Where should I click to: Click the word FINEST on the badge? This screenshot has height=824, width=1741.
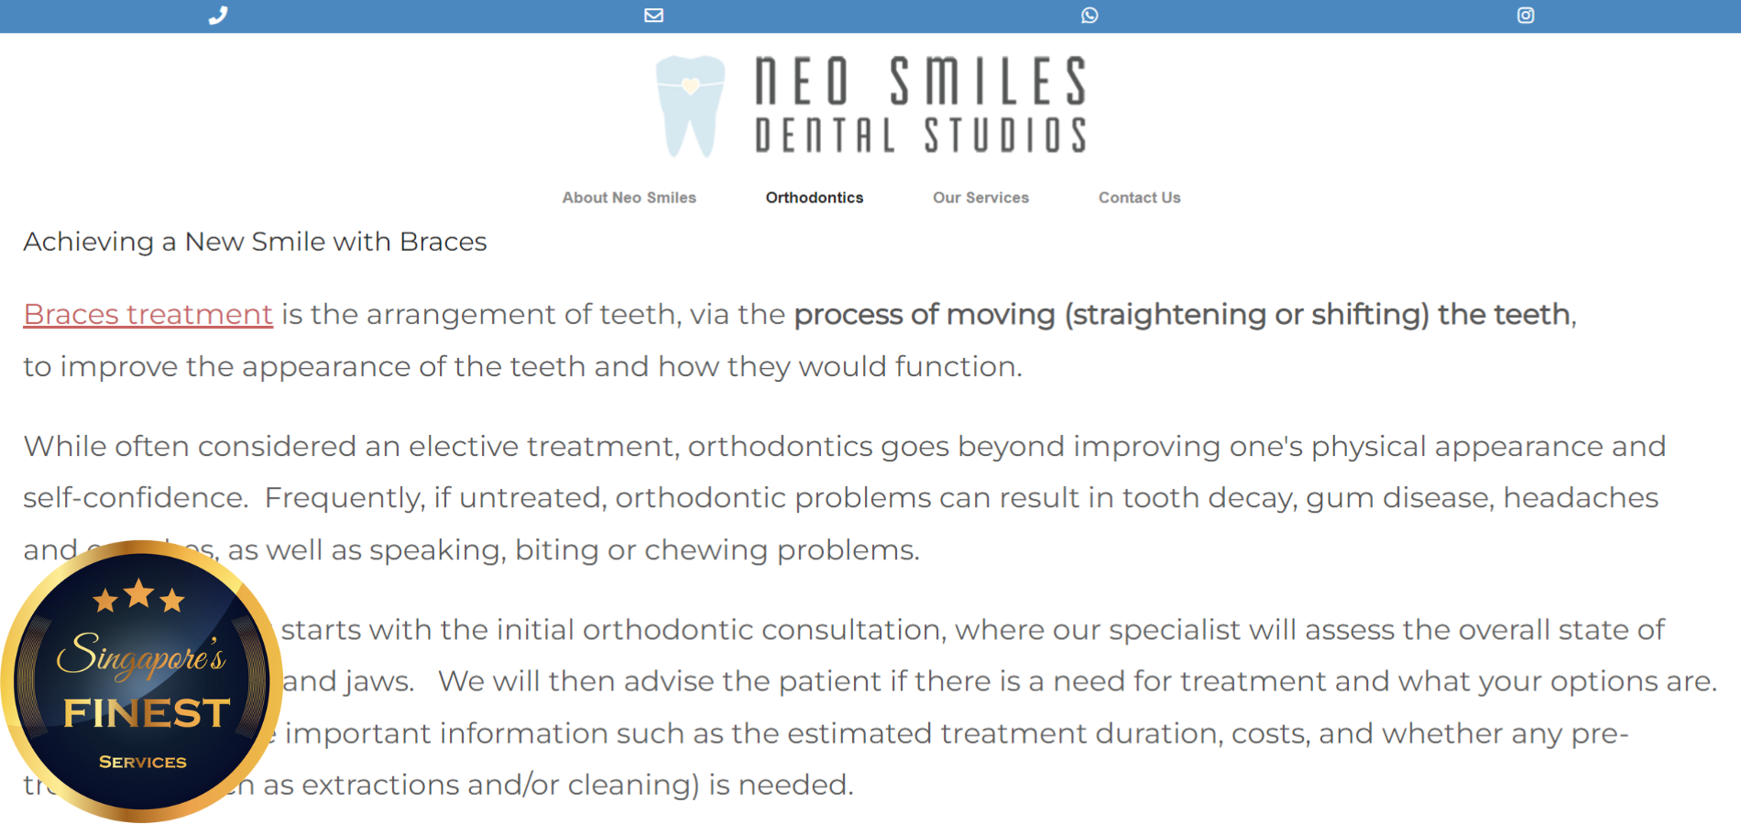click(x=147, y=713)
